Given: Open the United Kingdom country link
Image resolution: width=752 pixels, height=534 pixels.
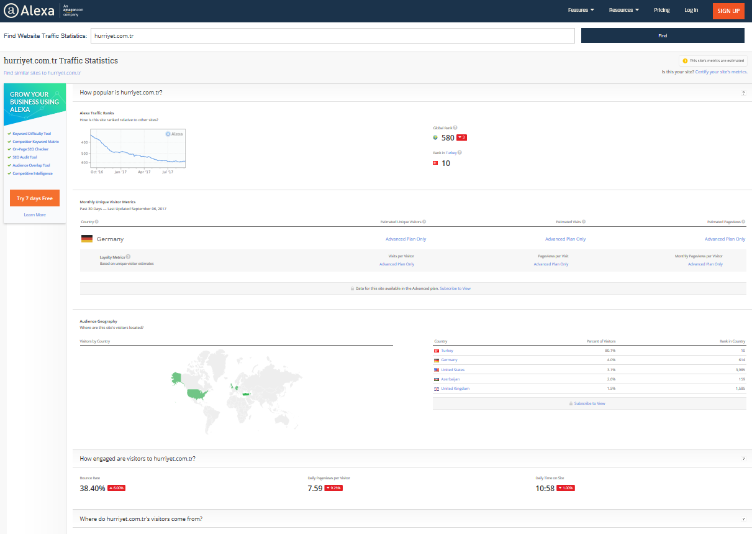Looking at the screenshot, I should click(455, 389).
